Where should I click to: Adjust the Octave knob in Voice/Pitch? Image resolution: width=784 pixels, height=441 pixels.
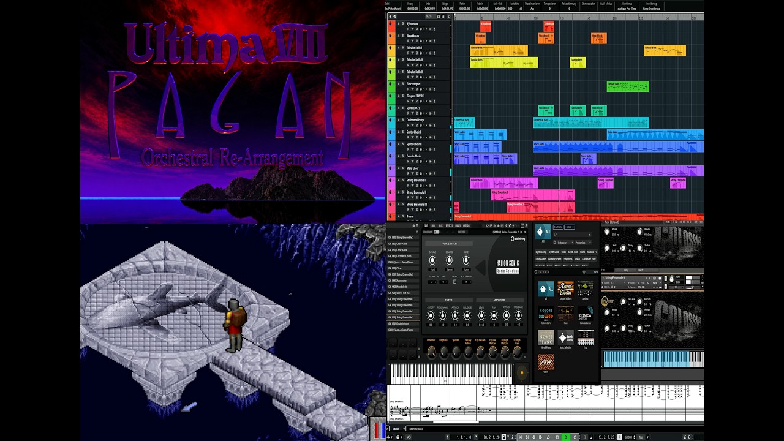[432, 260]
